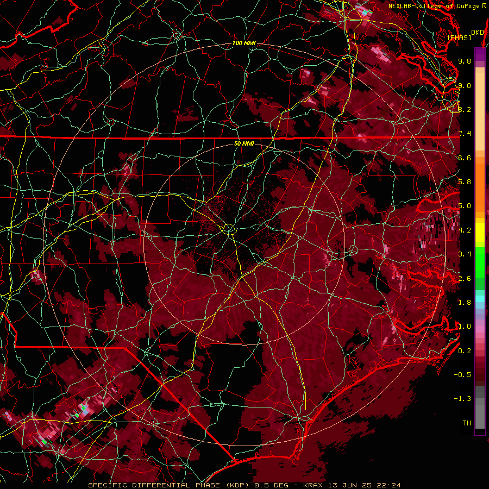Click the [PHAS] units label
The image size is (489, 489).
pos(459,37)
